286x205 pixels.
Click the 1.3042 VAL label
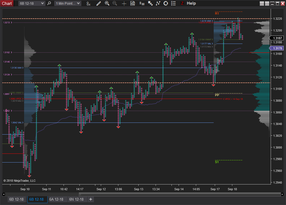pyautogui.click(x=17, y=123)
